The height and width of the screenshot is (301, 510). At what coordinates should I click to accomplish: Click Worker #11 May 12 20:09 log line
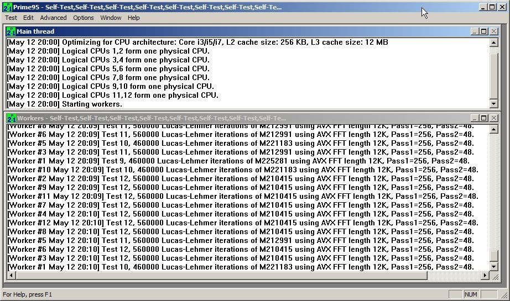coord(243,196)
